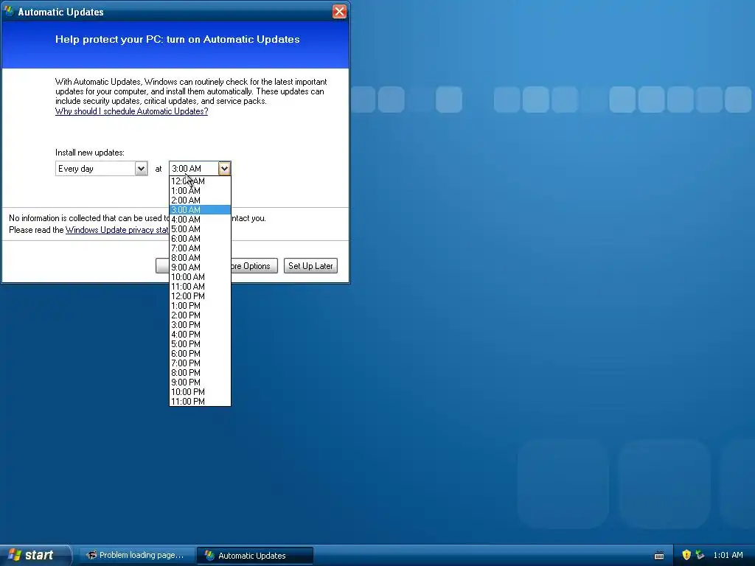This screenshot has height=566, width=755.
Task: Set install time to 2:00 PM
Action: click(x=200, y=315)
